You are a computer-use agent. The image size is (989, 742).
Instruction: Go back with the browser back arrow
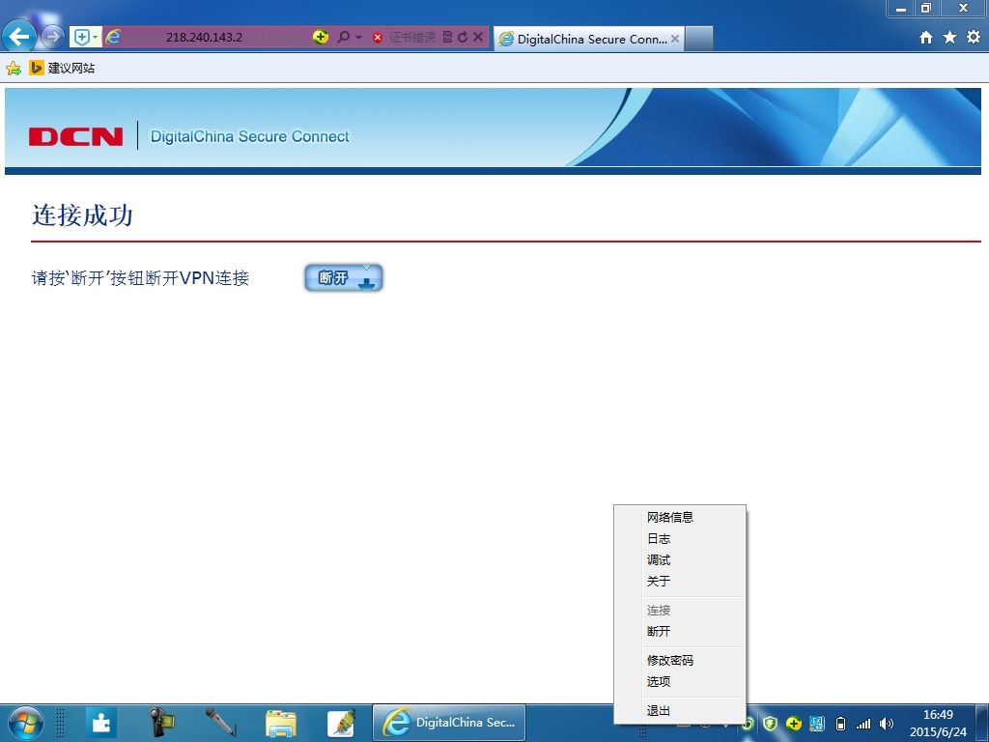coord(19,37)
